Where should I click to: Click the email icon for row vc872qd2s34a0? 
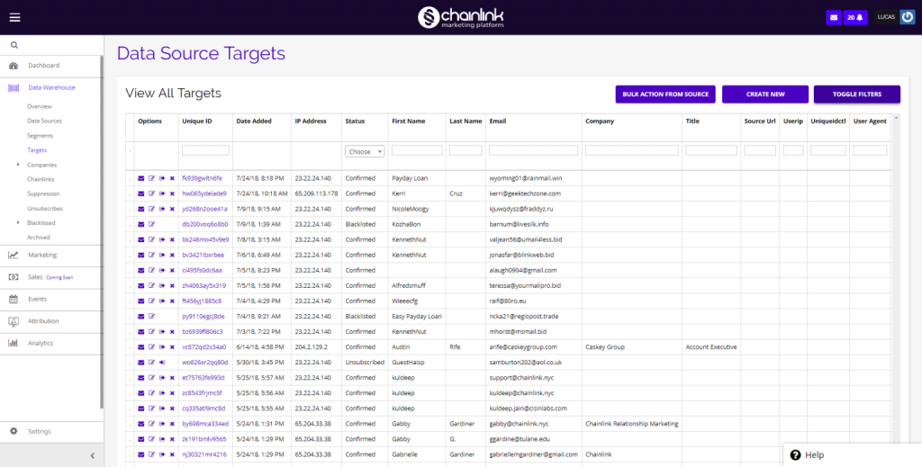coord(141,347)
